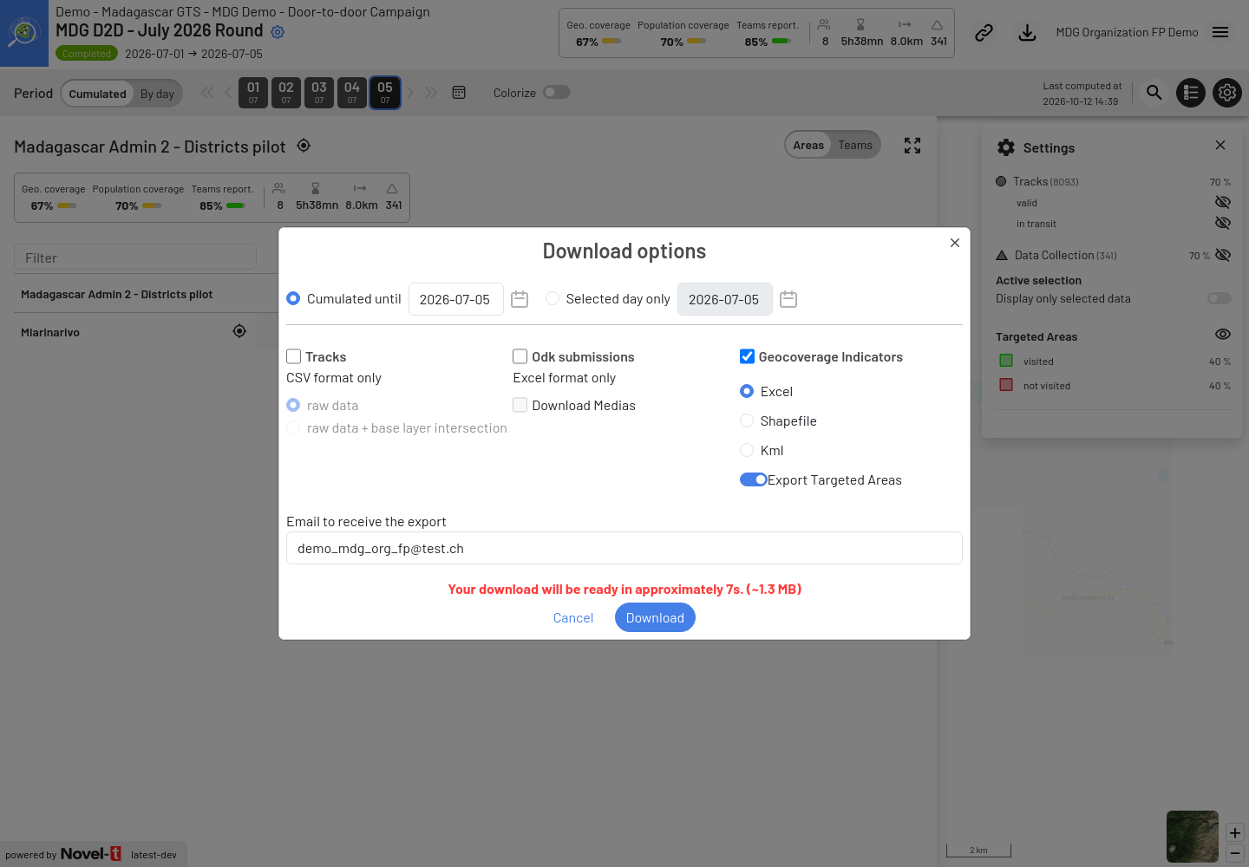Uncheck Geocoverage Indicators
Viewport: 1249px width, 867px height.
[747, 356]
